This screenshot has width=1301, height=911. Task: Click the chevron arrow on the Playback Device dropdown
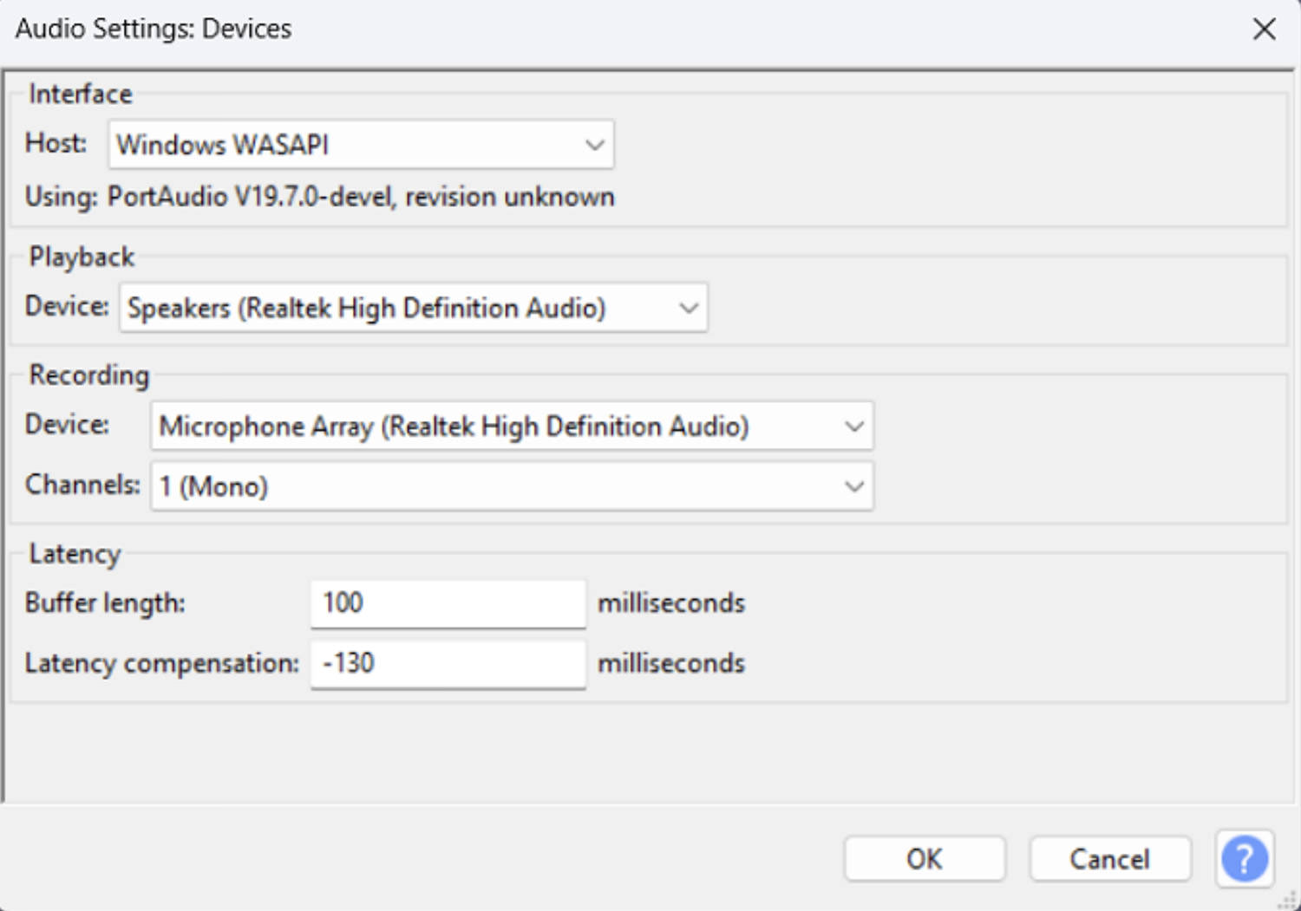point(689,308)
